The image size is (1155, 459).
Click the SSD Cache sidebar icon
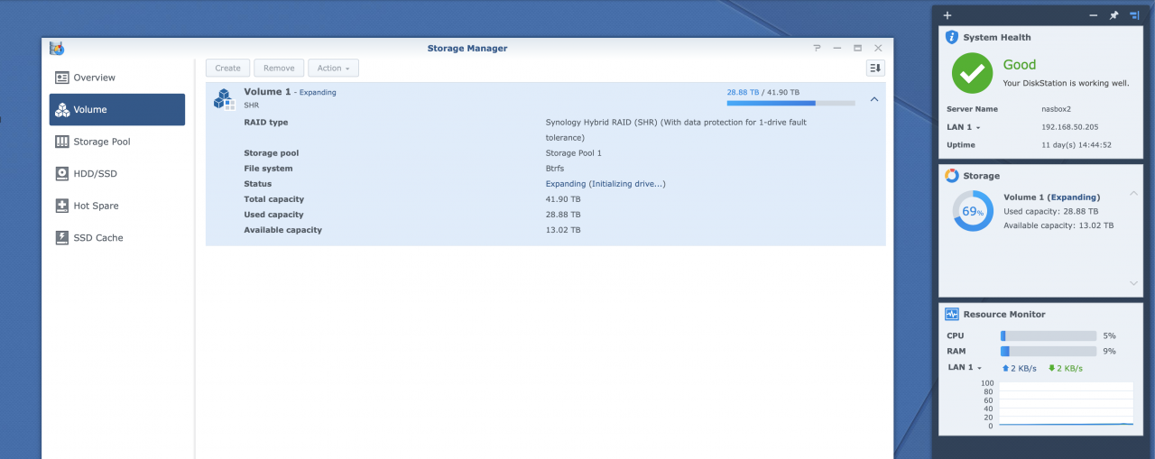click(62, 238)
